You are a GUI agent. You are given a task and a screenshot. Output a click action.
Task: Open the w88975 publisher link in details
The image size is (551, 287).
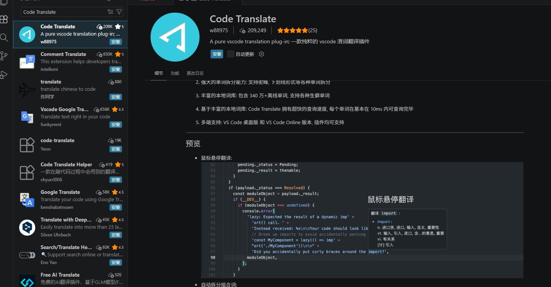(219, 30)
